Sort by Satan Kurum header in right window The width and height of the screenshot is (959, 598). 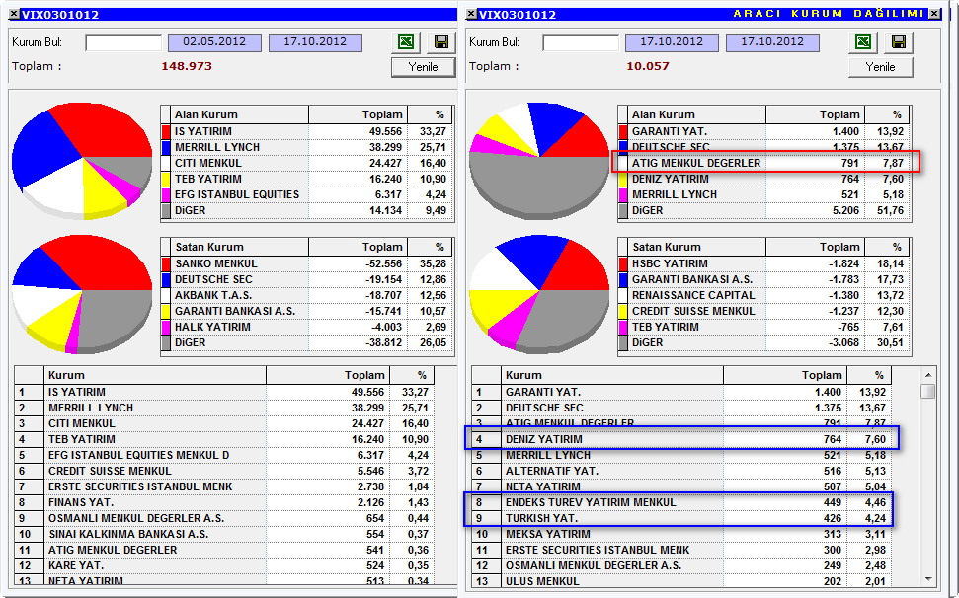tap(697, 248)
